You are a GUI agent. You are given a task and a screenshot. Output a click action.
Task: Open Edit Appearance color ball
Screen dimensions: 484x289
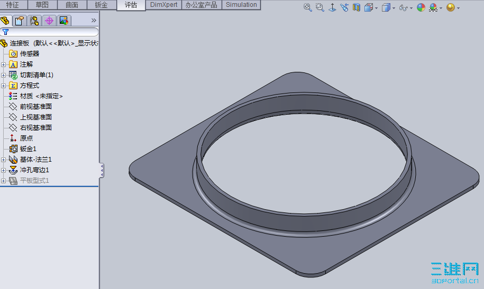[x=421, y=7]
